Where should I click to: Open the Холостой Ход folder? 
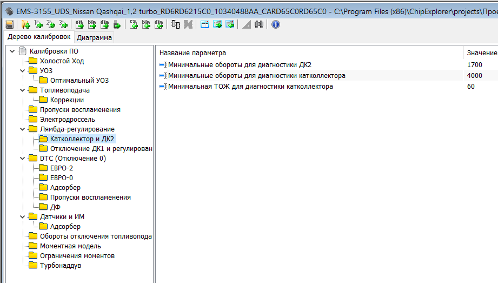click(x=62, y=61)
